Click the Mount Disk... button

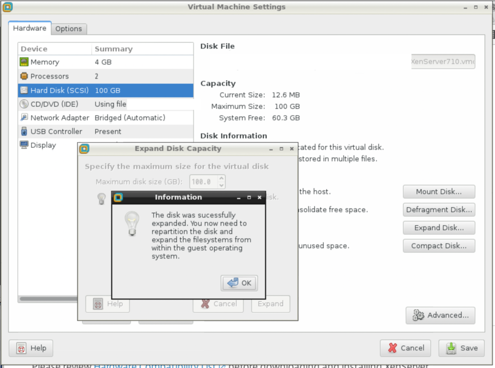coord(439,192)
